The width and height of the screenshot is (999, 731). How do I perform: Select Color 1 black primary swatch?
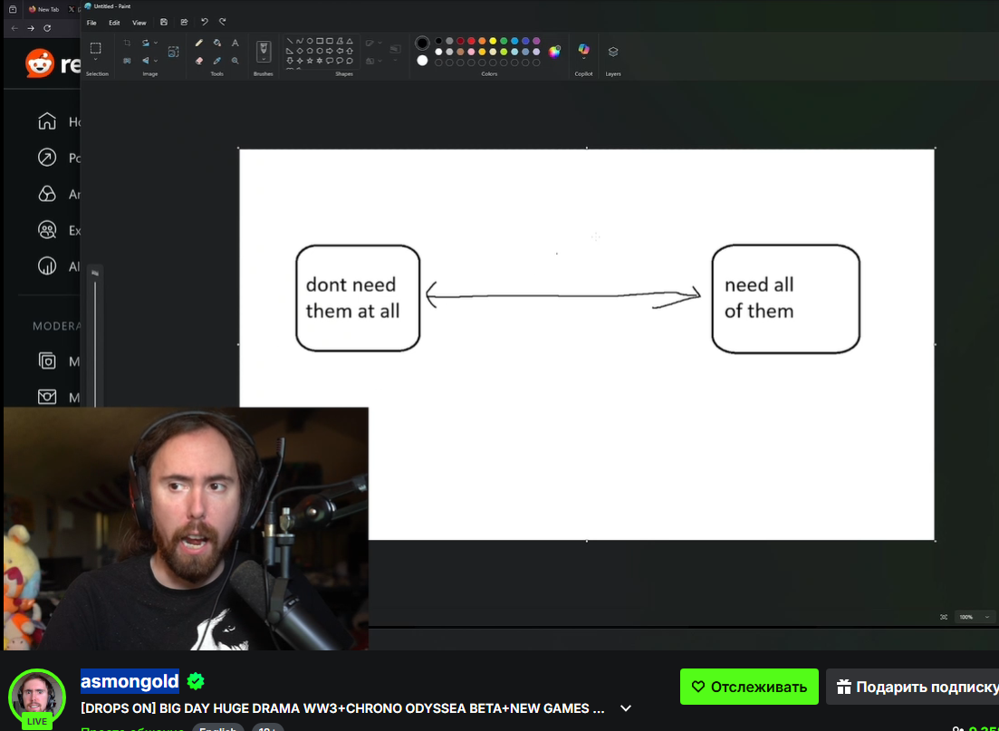pyautogui.click(x=422, y=43)
